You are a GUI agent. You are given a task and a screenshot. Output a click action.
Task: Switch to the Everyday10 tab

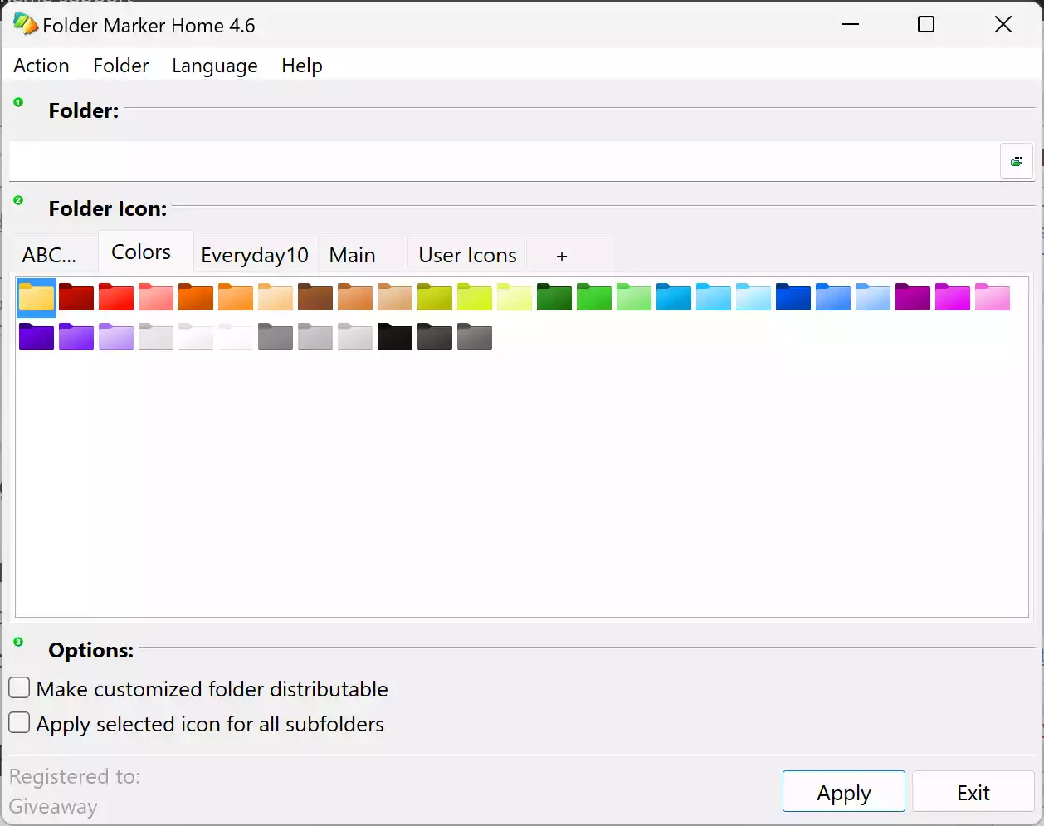point(255,255)
